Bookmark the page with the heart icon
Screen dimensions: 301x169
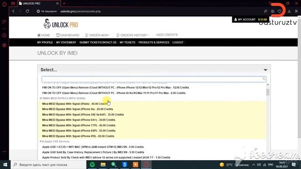pos(279,11)
